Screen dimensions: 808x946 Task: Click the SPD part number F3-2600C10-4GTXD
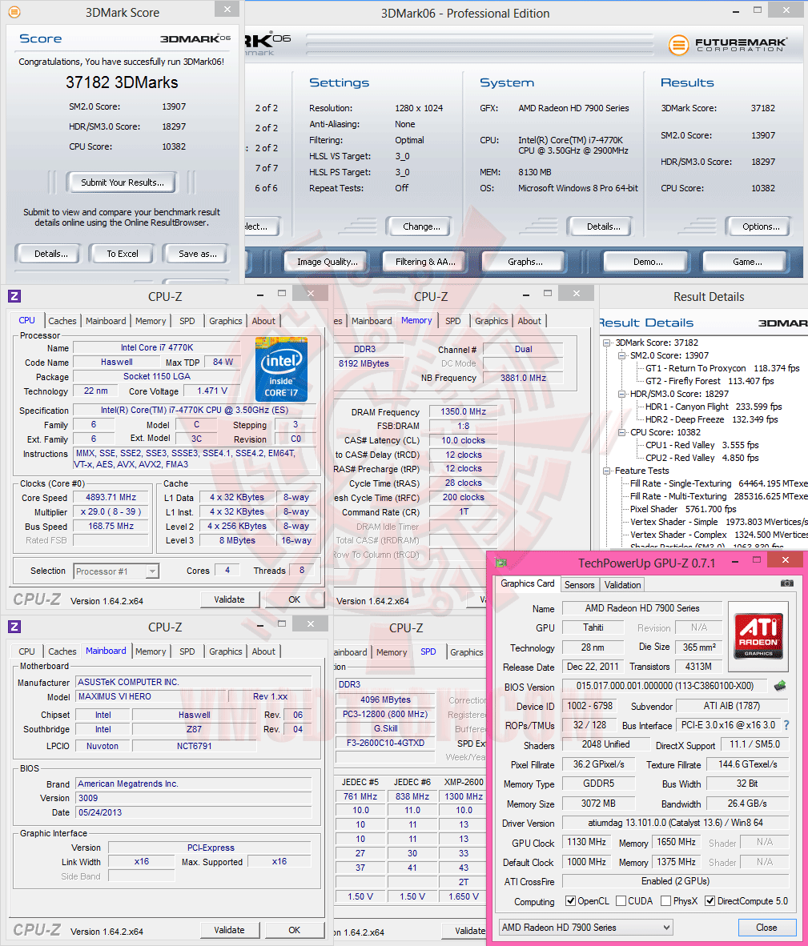[x=385, y=743]
